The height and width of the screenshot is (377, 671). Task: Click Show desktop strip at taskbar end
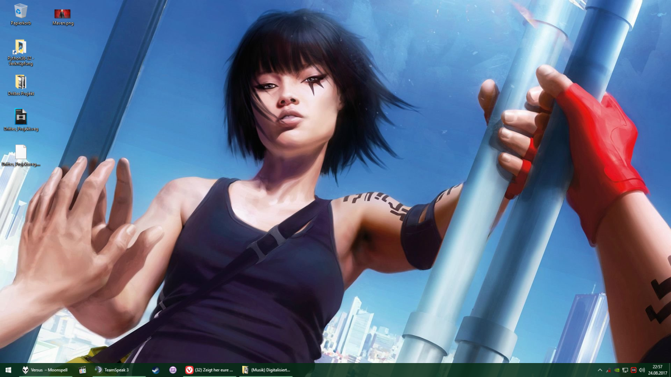[x=670, y=370]
